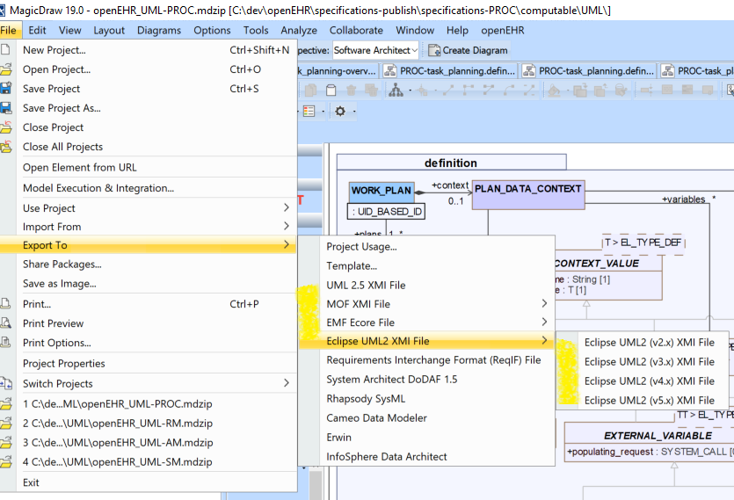Choose Eclipse UML2 (v5.x) XMI File
The image size is (734, 500).
click(x=649, y=401)
